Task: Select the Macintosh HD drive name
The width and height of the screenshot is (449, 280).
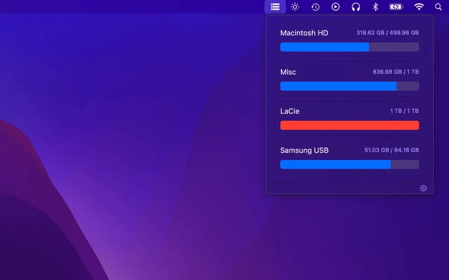Action: pos(304,33)
